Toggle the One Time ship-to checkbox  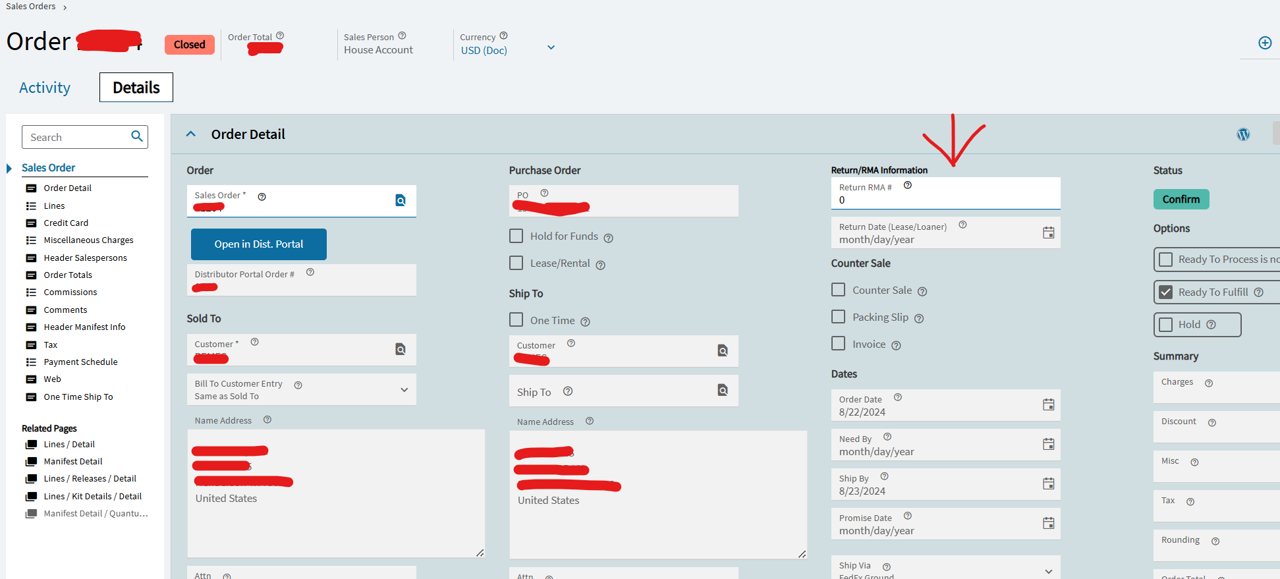point(516,319)
